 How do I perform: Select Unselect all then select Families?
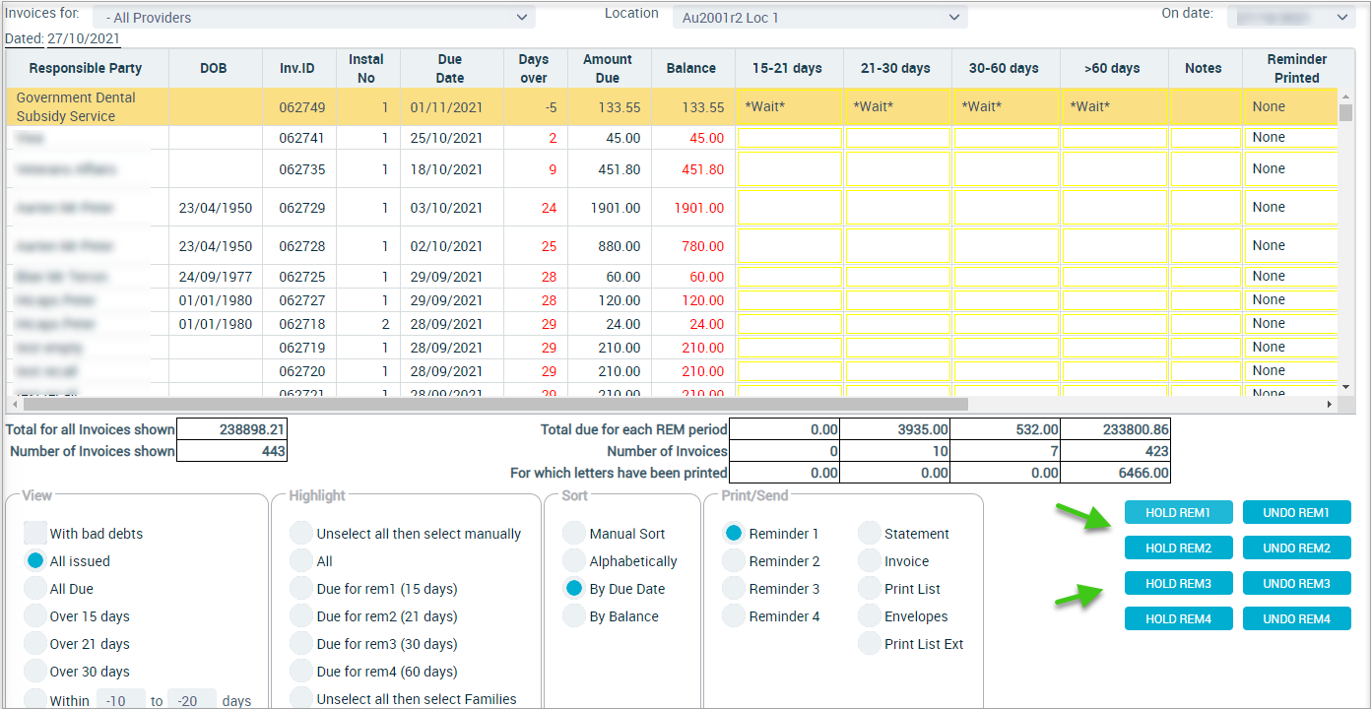tap(301, 699)
